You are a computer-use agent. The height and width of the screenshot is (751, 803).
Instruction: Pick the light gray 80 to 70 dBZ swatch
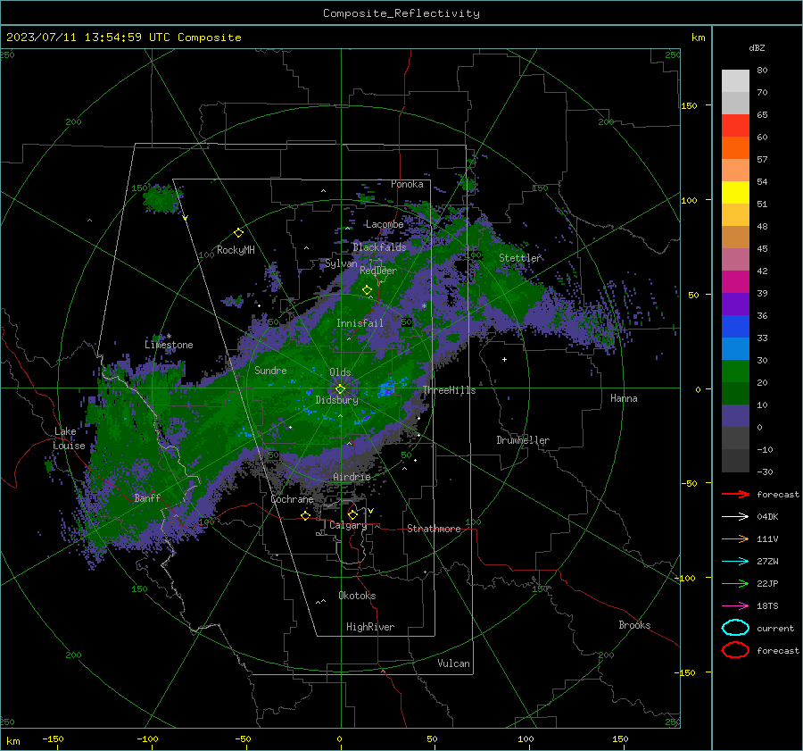735,81
